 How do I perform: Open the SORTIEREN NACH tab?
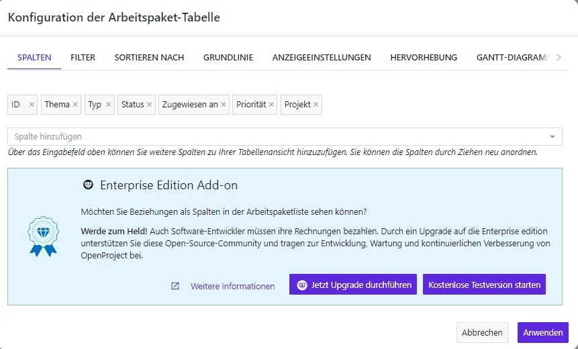[149, 58]
